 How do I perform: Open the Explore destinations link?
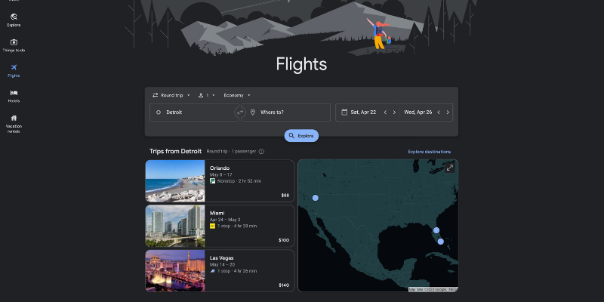[x=432, y=152]
